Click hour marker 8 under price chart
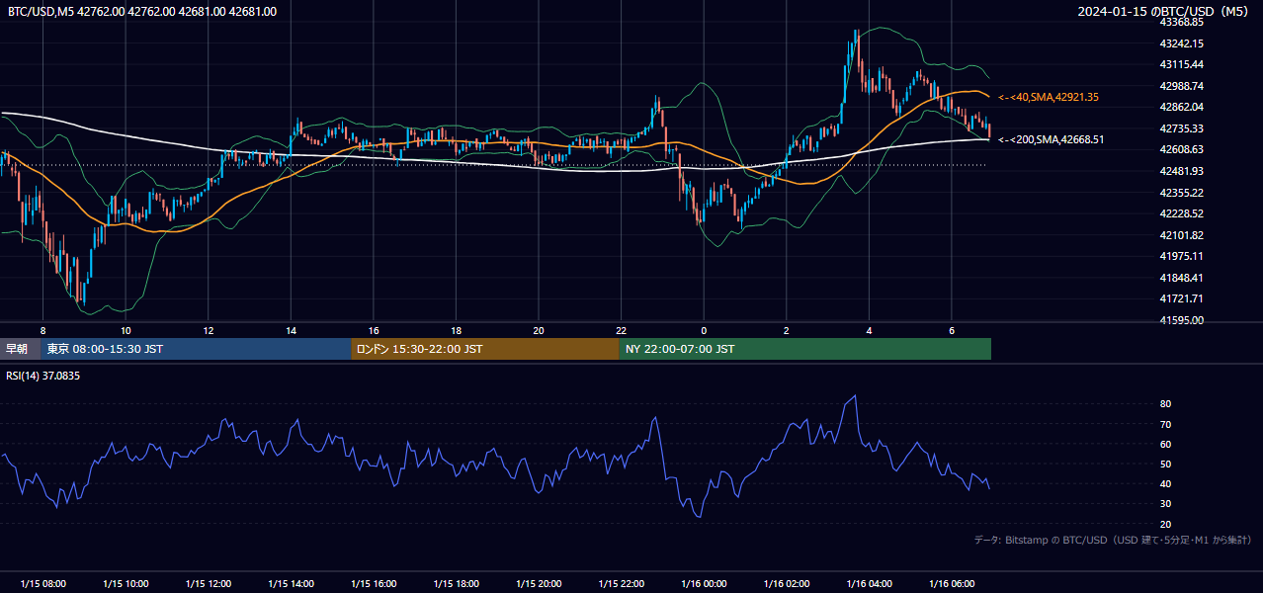 42,330
